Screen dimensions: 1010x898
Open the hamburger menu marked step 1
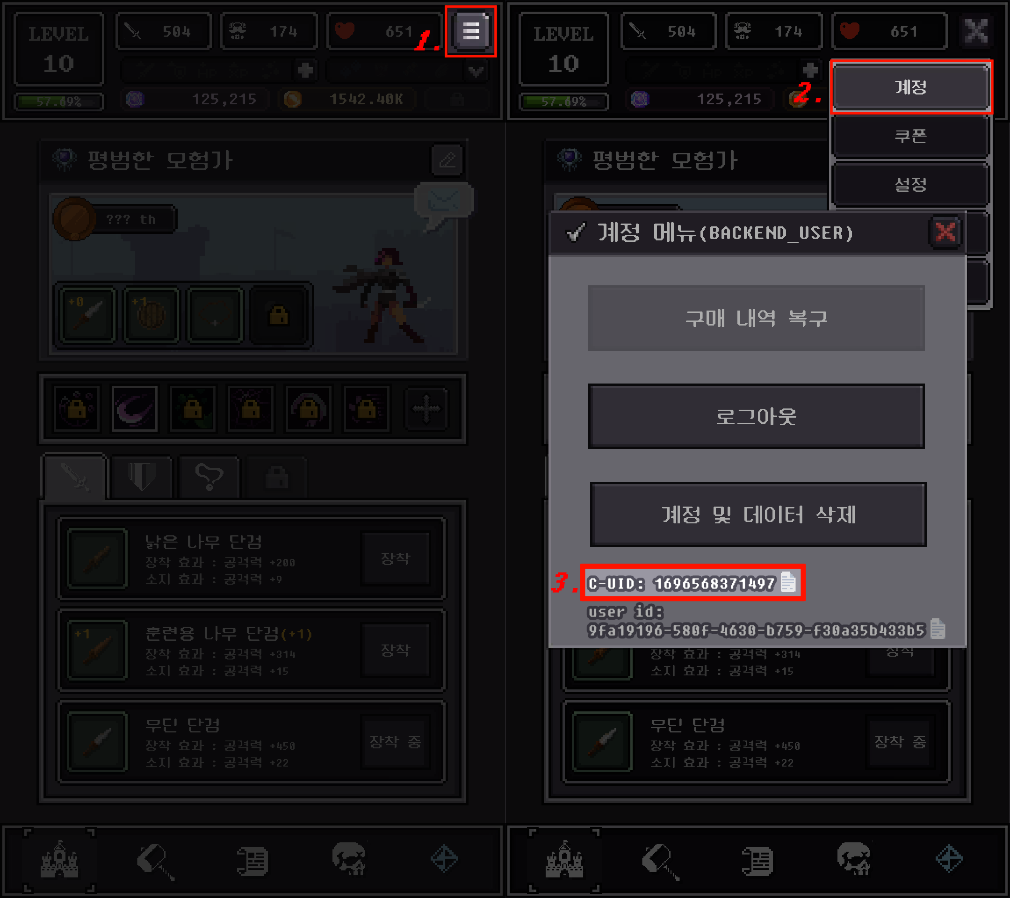471,31
